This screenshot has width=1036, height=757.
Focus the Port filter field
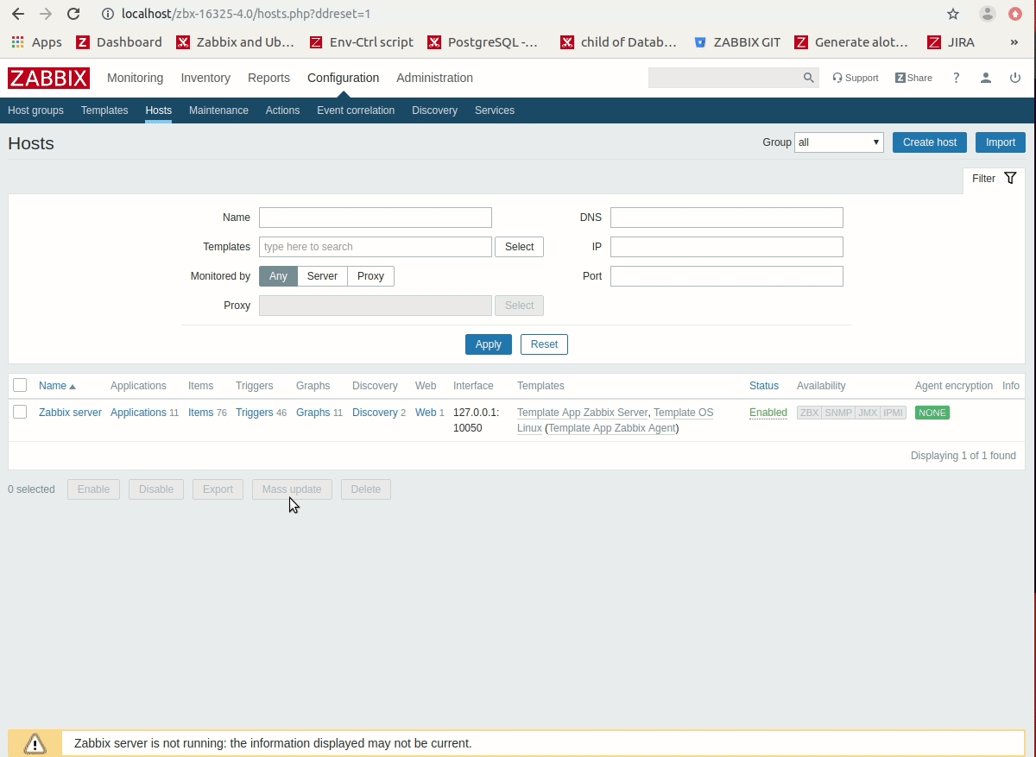[x=727, y=276]
